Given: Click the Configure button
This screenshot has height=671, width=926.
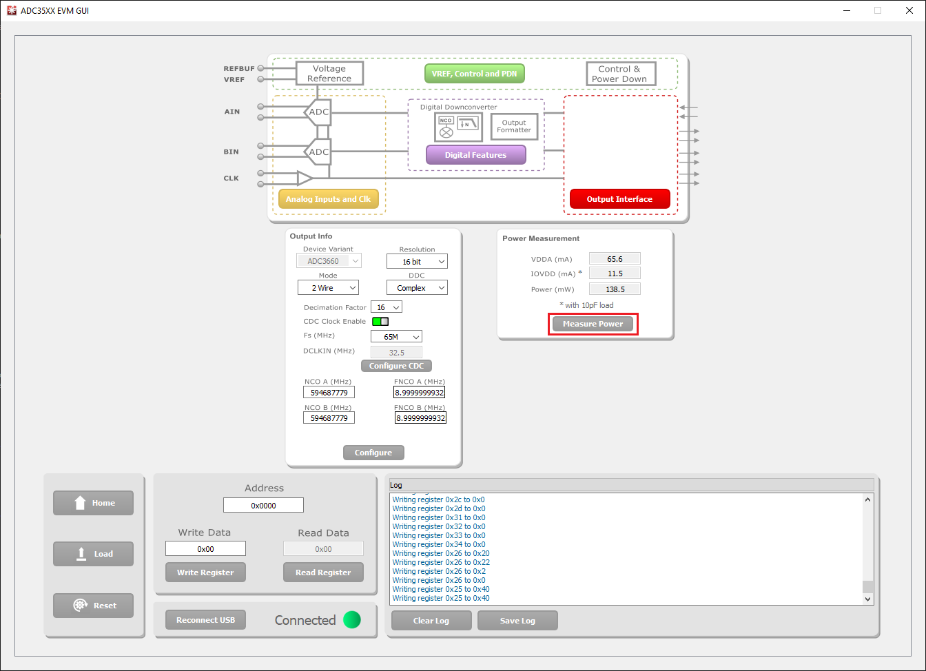Looking at the screenshot, I should [373, 453].
